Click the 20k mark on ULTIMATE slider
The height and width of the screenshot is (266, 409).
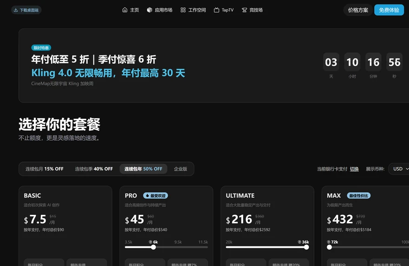(x=229, y=242)
